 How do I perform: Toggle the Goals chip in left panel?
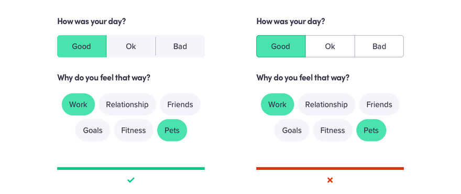pyautogui.click(x=93, y=130)
